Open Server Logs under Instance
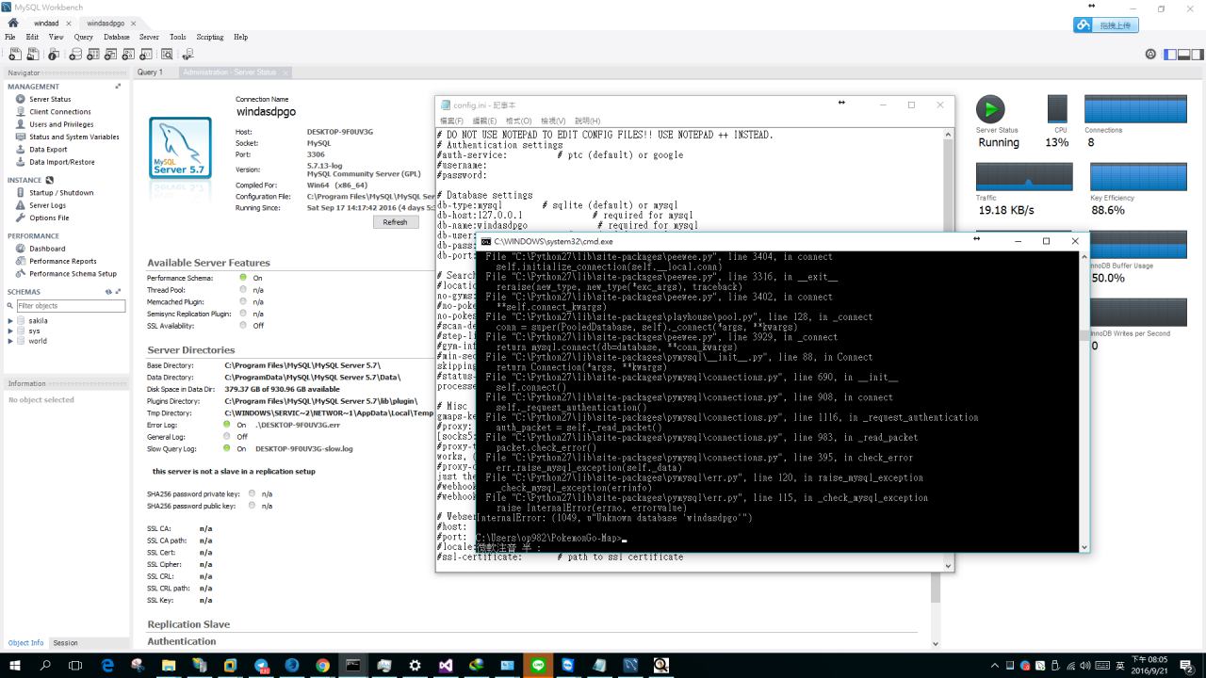The width and height of the screenshot is (1206, 678). (47, 205)
